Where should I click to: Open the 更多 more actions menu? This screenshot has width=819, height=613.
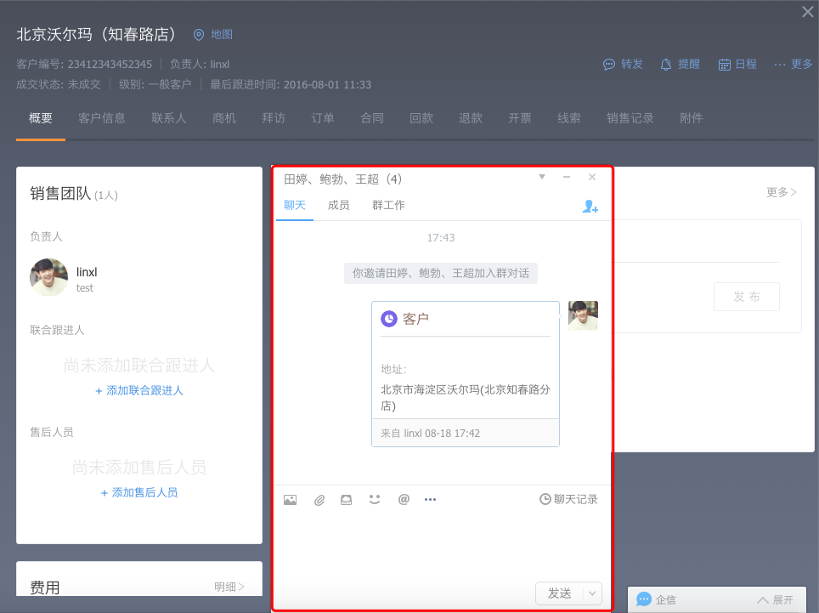[x=793, y=64]
